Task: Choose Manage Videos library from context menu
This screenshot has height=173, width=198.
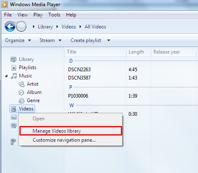Action: (x=71, y=131)
